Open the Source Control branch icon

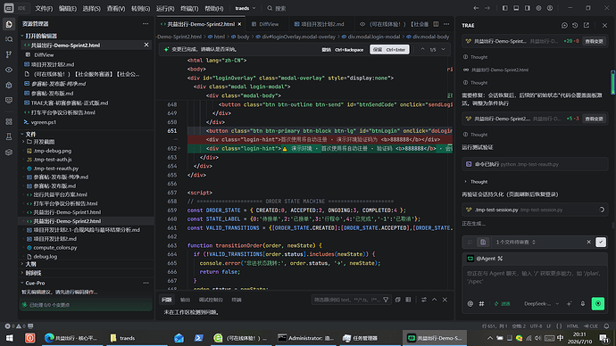[9, 54]
